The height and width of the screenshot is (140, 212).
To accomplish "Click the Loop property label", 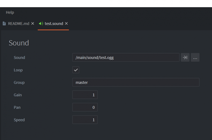I will tap(18, 70).
